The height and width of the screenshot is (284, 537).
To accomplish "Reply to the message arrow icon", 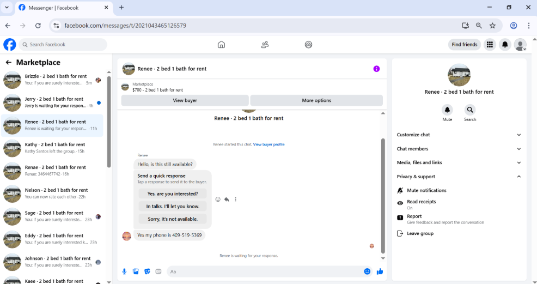I will [227, 200].
